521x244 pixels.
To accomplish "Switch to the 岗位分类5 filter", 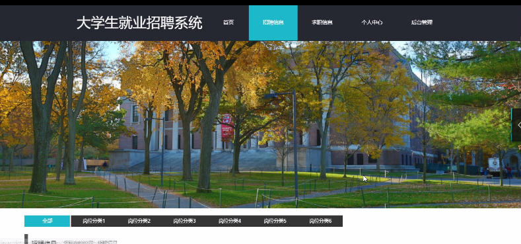I will tap(275, 221).
